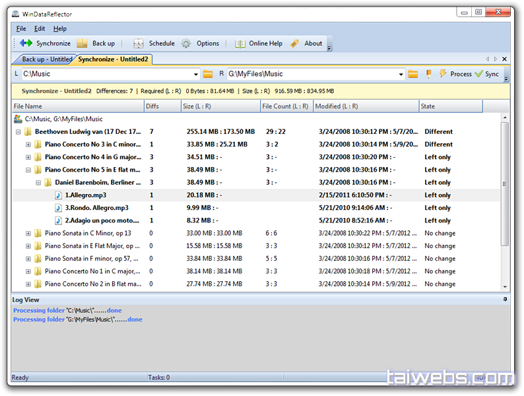Collapse the Beethoven Ludwig van folder
This screenshot has height=396, width=524.
tap(18, 132)
